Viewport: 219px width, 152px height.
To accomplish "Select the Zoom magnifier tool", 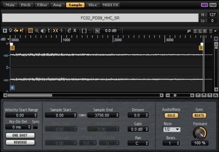I will click(x=37, y=31).
